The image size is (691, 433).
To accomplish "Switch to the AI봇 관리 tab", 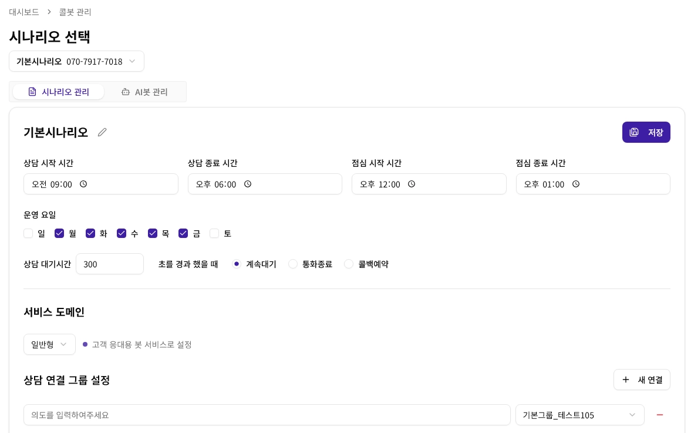I will 144,92.
